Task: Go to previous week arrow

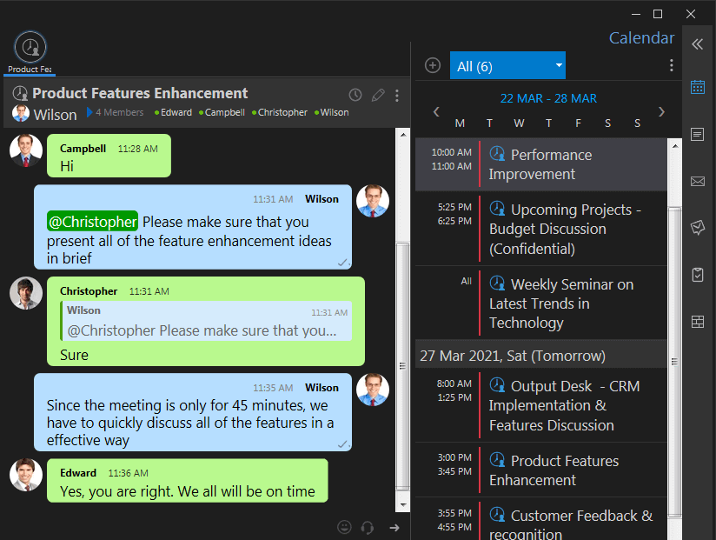Action: [436, 111]
